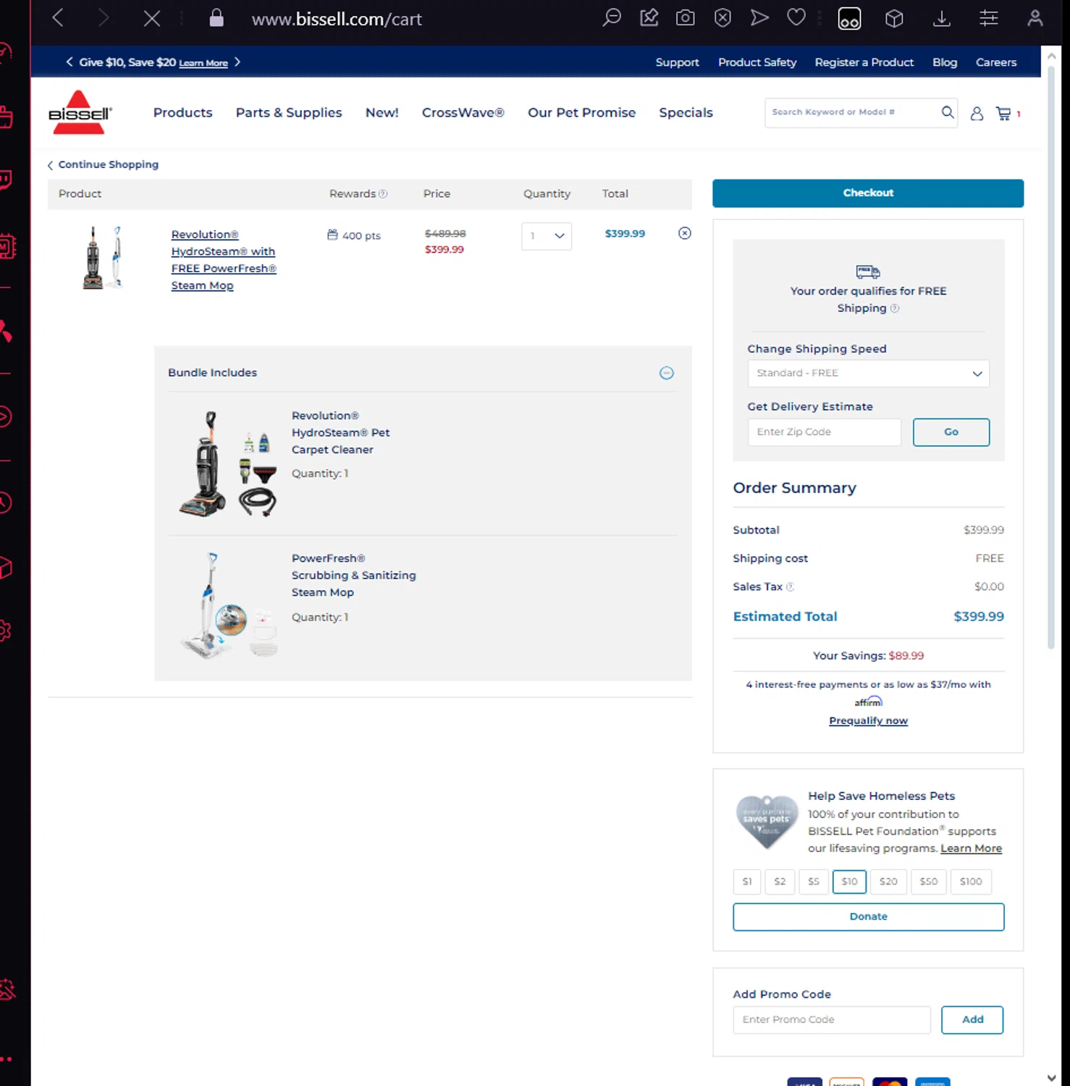1070x1086 pixels.
Task: Select $5 donation amount
Action: [814, 881]
